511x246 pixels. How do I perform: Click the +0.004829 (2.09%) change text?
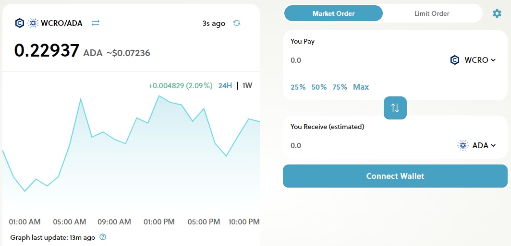tap(180, 86)
